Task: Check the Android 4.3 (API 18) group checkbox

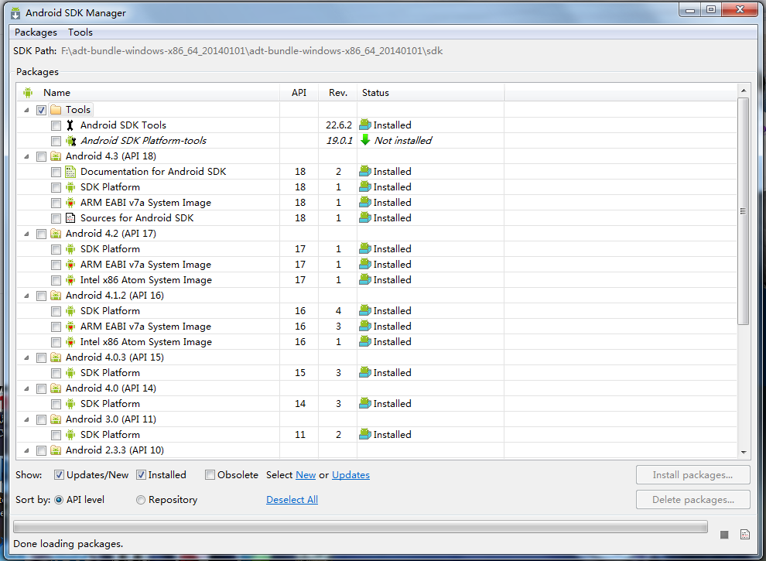Action: click(41, 156)
